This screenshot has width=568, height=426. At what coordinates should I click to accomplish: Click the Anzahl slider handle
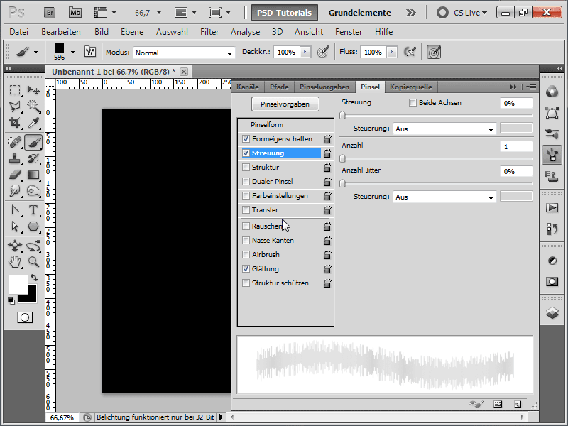tap(342, 158)
